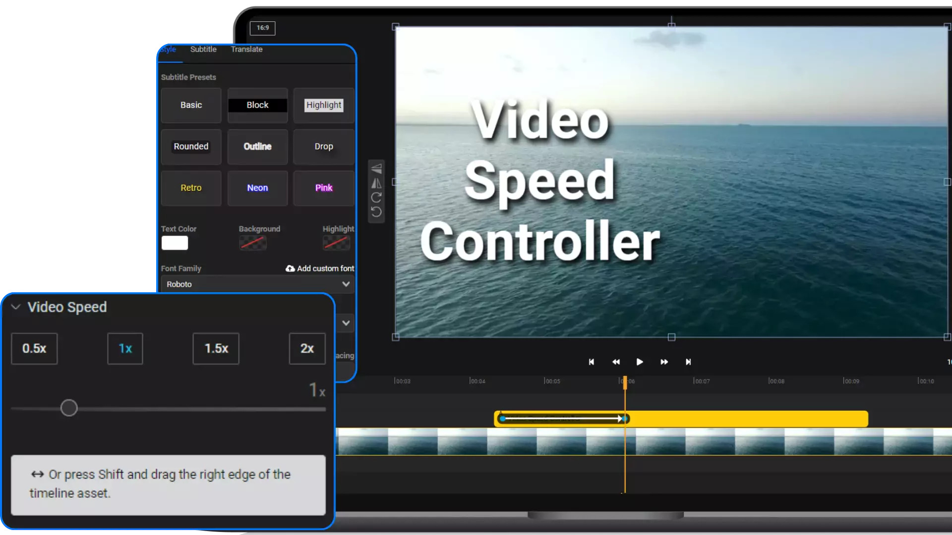Image resolution: width=952 pixels, height=535 pixels.
Task: Select the Block subtitle preset
Action: click(x=257, y=105)
